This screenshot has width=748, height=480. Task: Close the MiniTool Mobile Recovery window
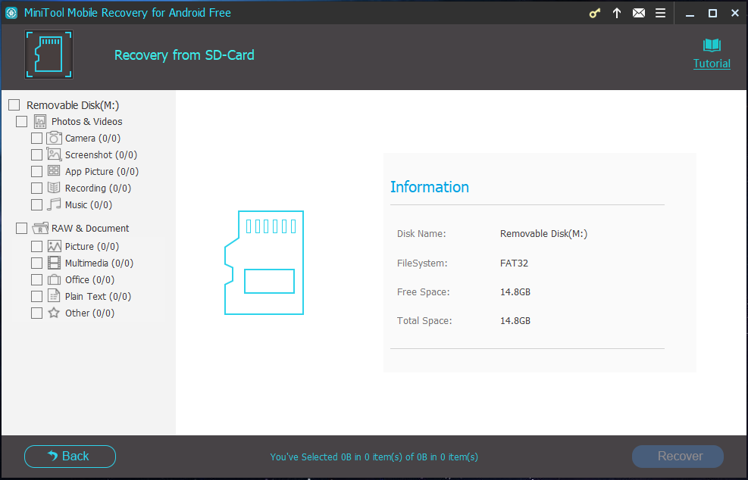[x=735, y=13]
